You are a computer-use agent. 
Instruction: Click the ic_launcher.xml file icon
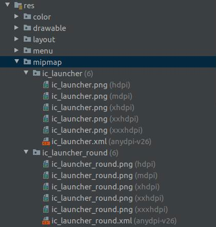click(x=46, y=142)
